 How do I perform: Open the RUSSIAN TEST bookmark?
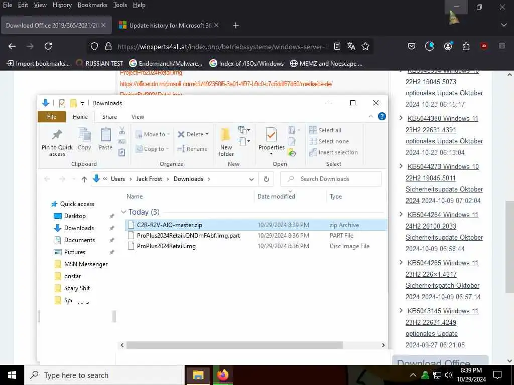tap(99, 64)
